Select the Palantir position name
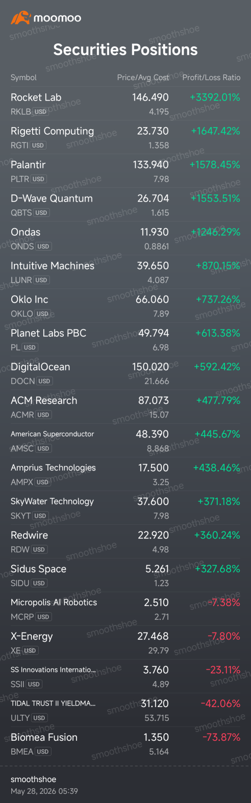Screen dimensions: 251x803 coord(28,165)
